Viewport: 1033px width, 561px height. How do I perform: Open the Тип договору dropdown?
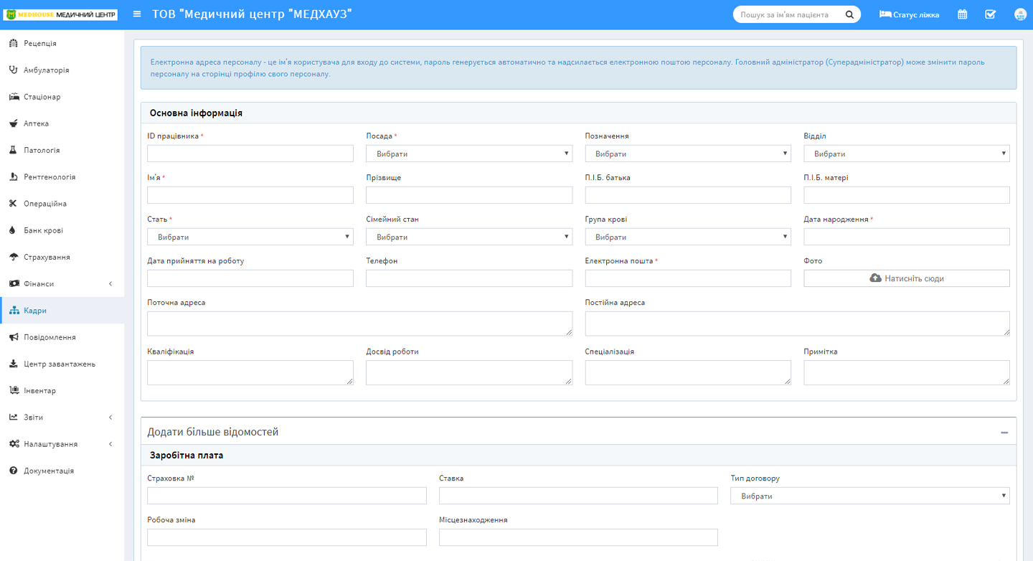[870, 496]
